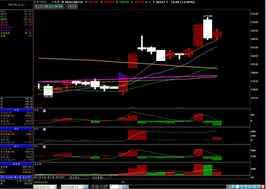Select the monthly (月) timeframe button
Viewport: 266px width, 189px height.
[75, 6]
